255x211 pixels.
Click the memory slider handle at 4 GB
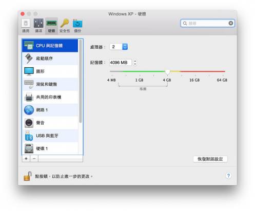pyautogui.click(x=167, y=72)
